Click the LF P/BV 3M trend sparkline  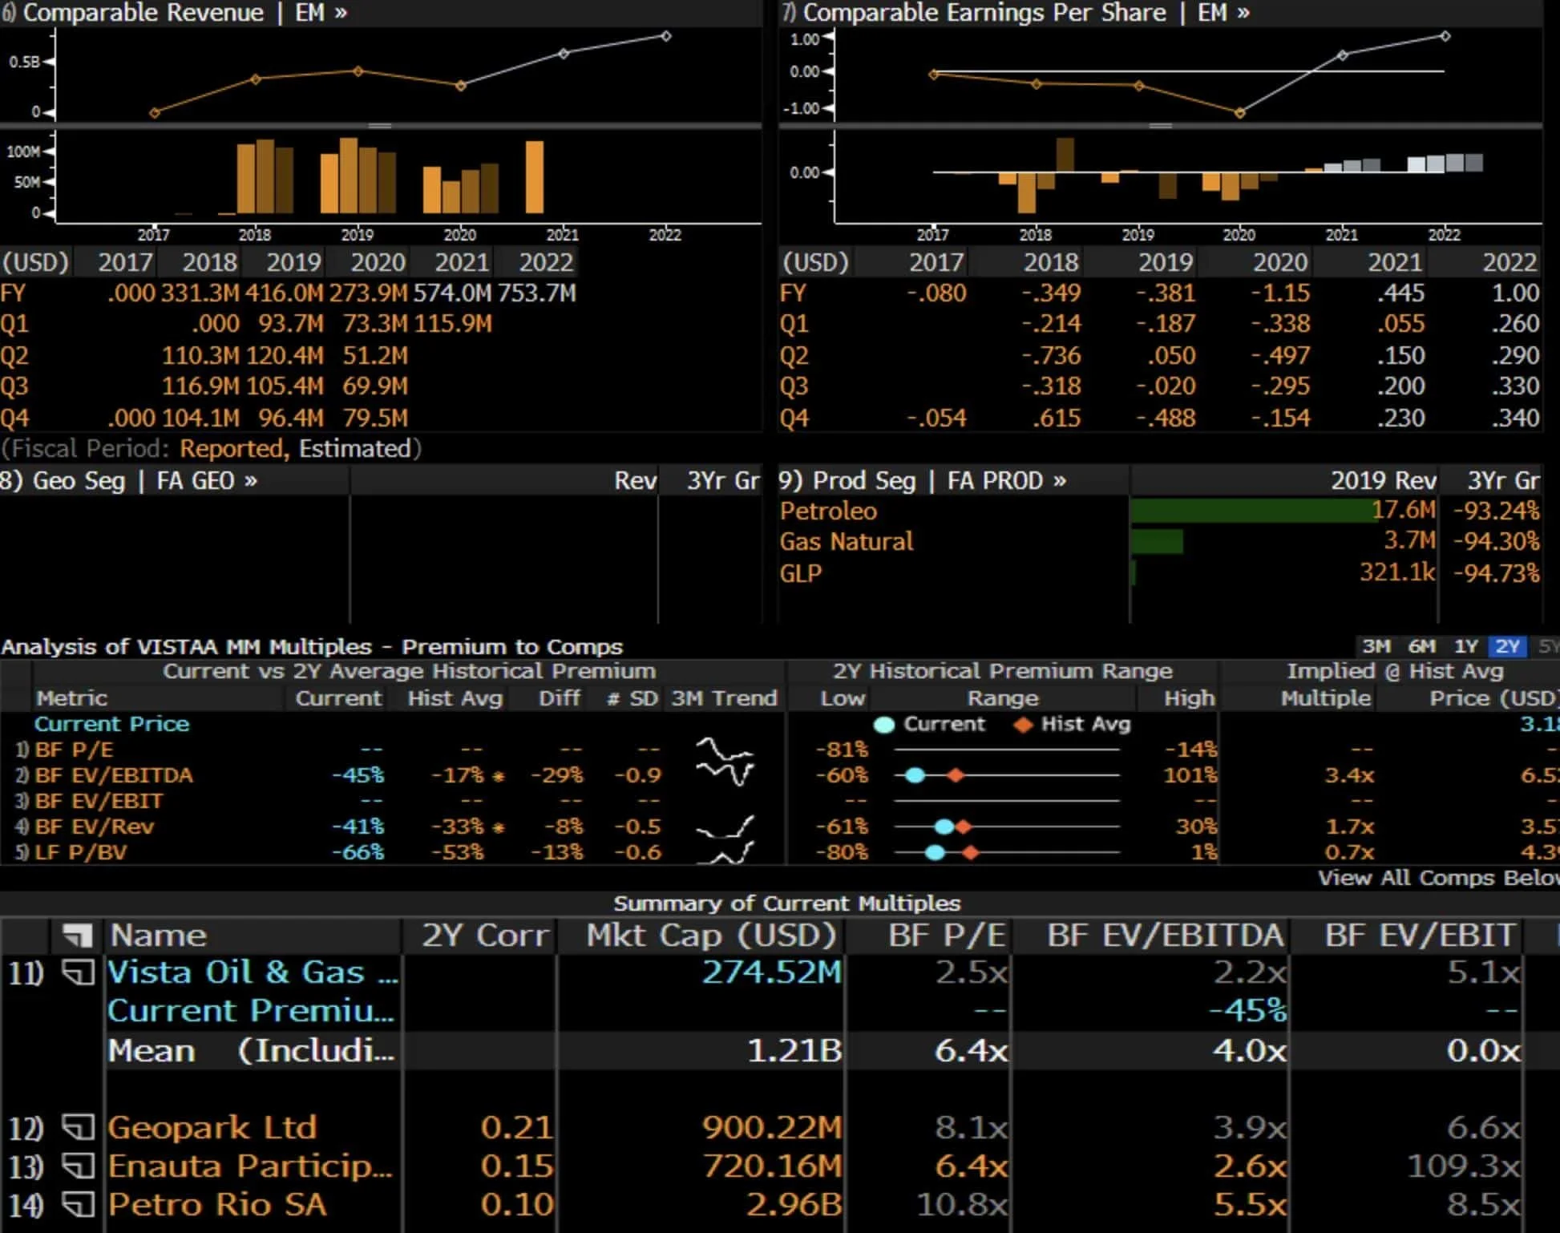(725, 852)
